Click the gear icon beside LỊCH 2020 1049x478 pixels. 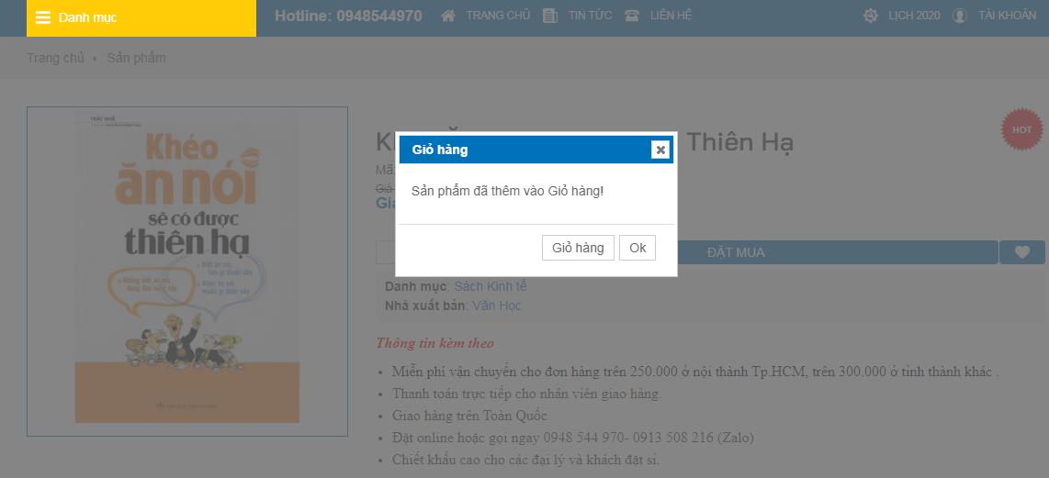pyautogui.click(x=871, y=16)
